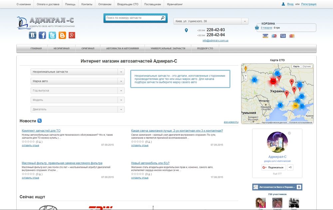The height and width of the screenshot is (210, 333).
Task: Open О компании top menu link
Action: [x=24, y=4]
